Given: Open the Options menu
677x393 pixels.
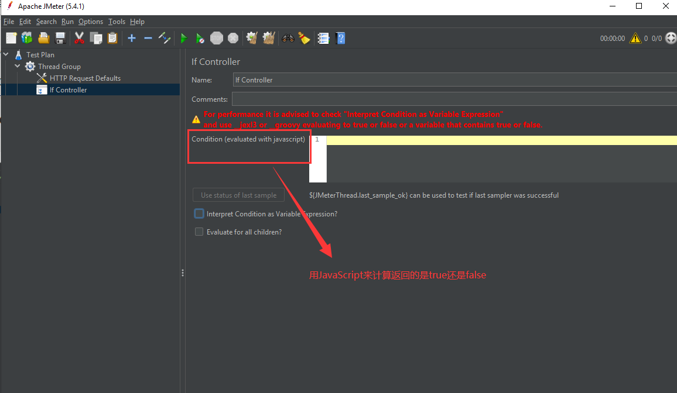Looking at the screenshot, I should [91, 22].
